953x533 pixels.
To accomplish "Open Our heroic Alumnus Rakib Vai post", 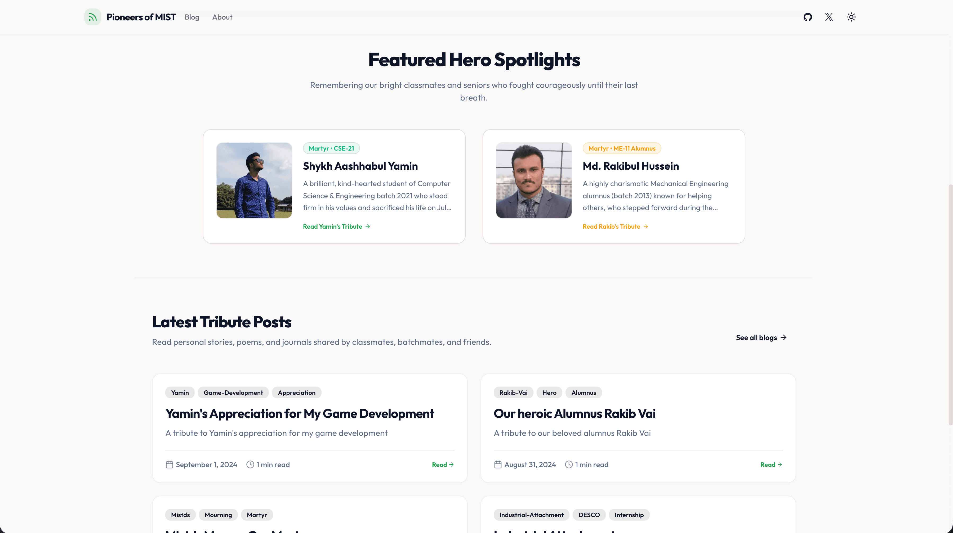I will click(x=575, y=414).
